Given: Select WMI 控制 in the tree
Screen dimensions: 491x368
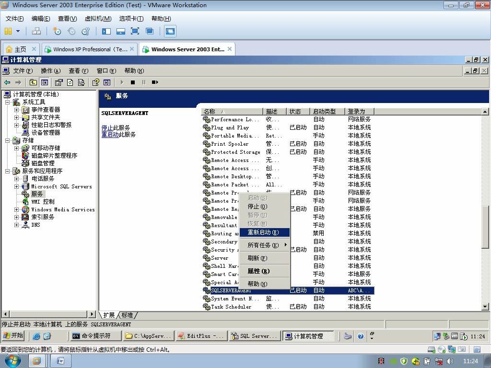Looking at the screenshot, I should coord(43,202).
